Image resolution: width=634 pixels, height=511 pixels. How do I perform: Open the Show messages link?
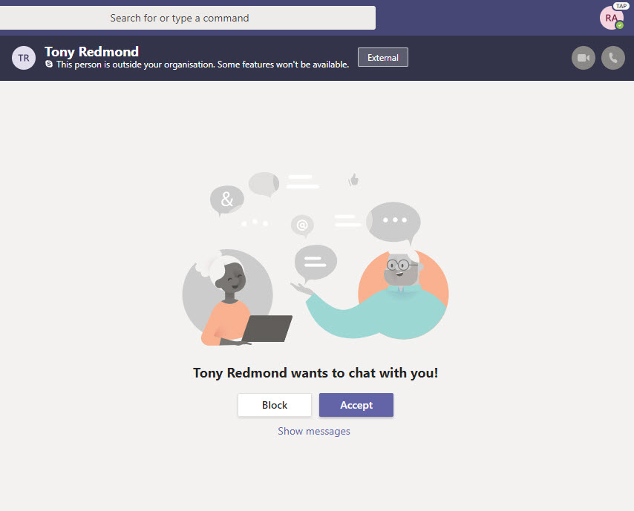coord(314,431)
